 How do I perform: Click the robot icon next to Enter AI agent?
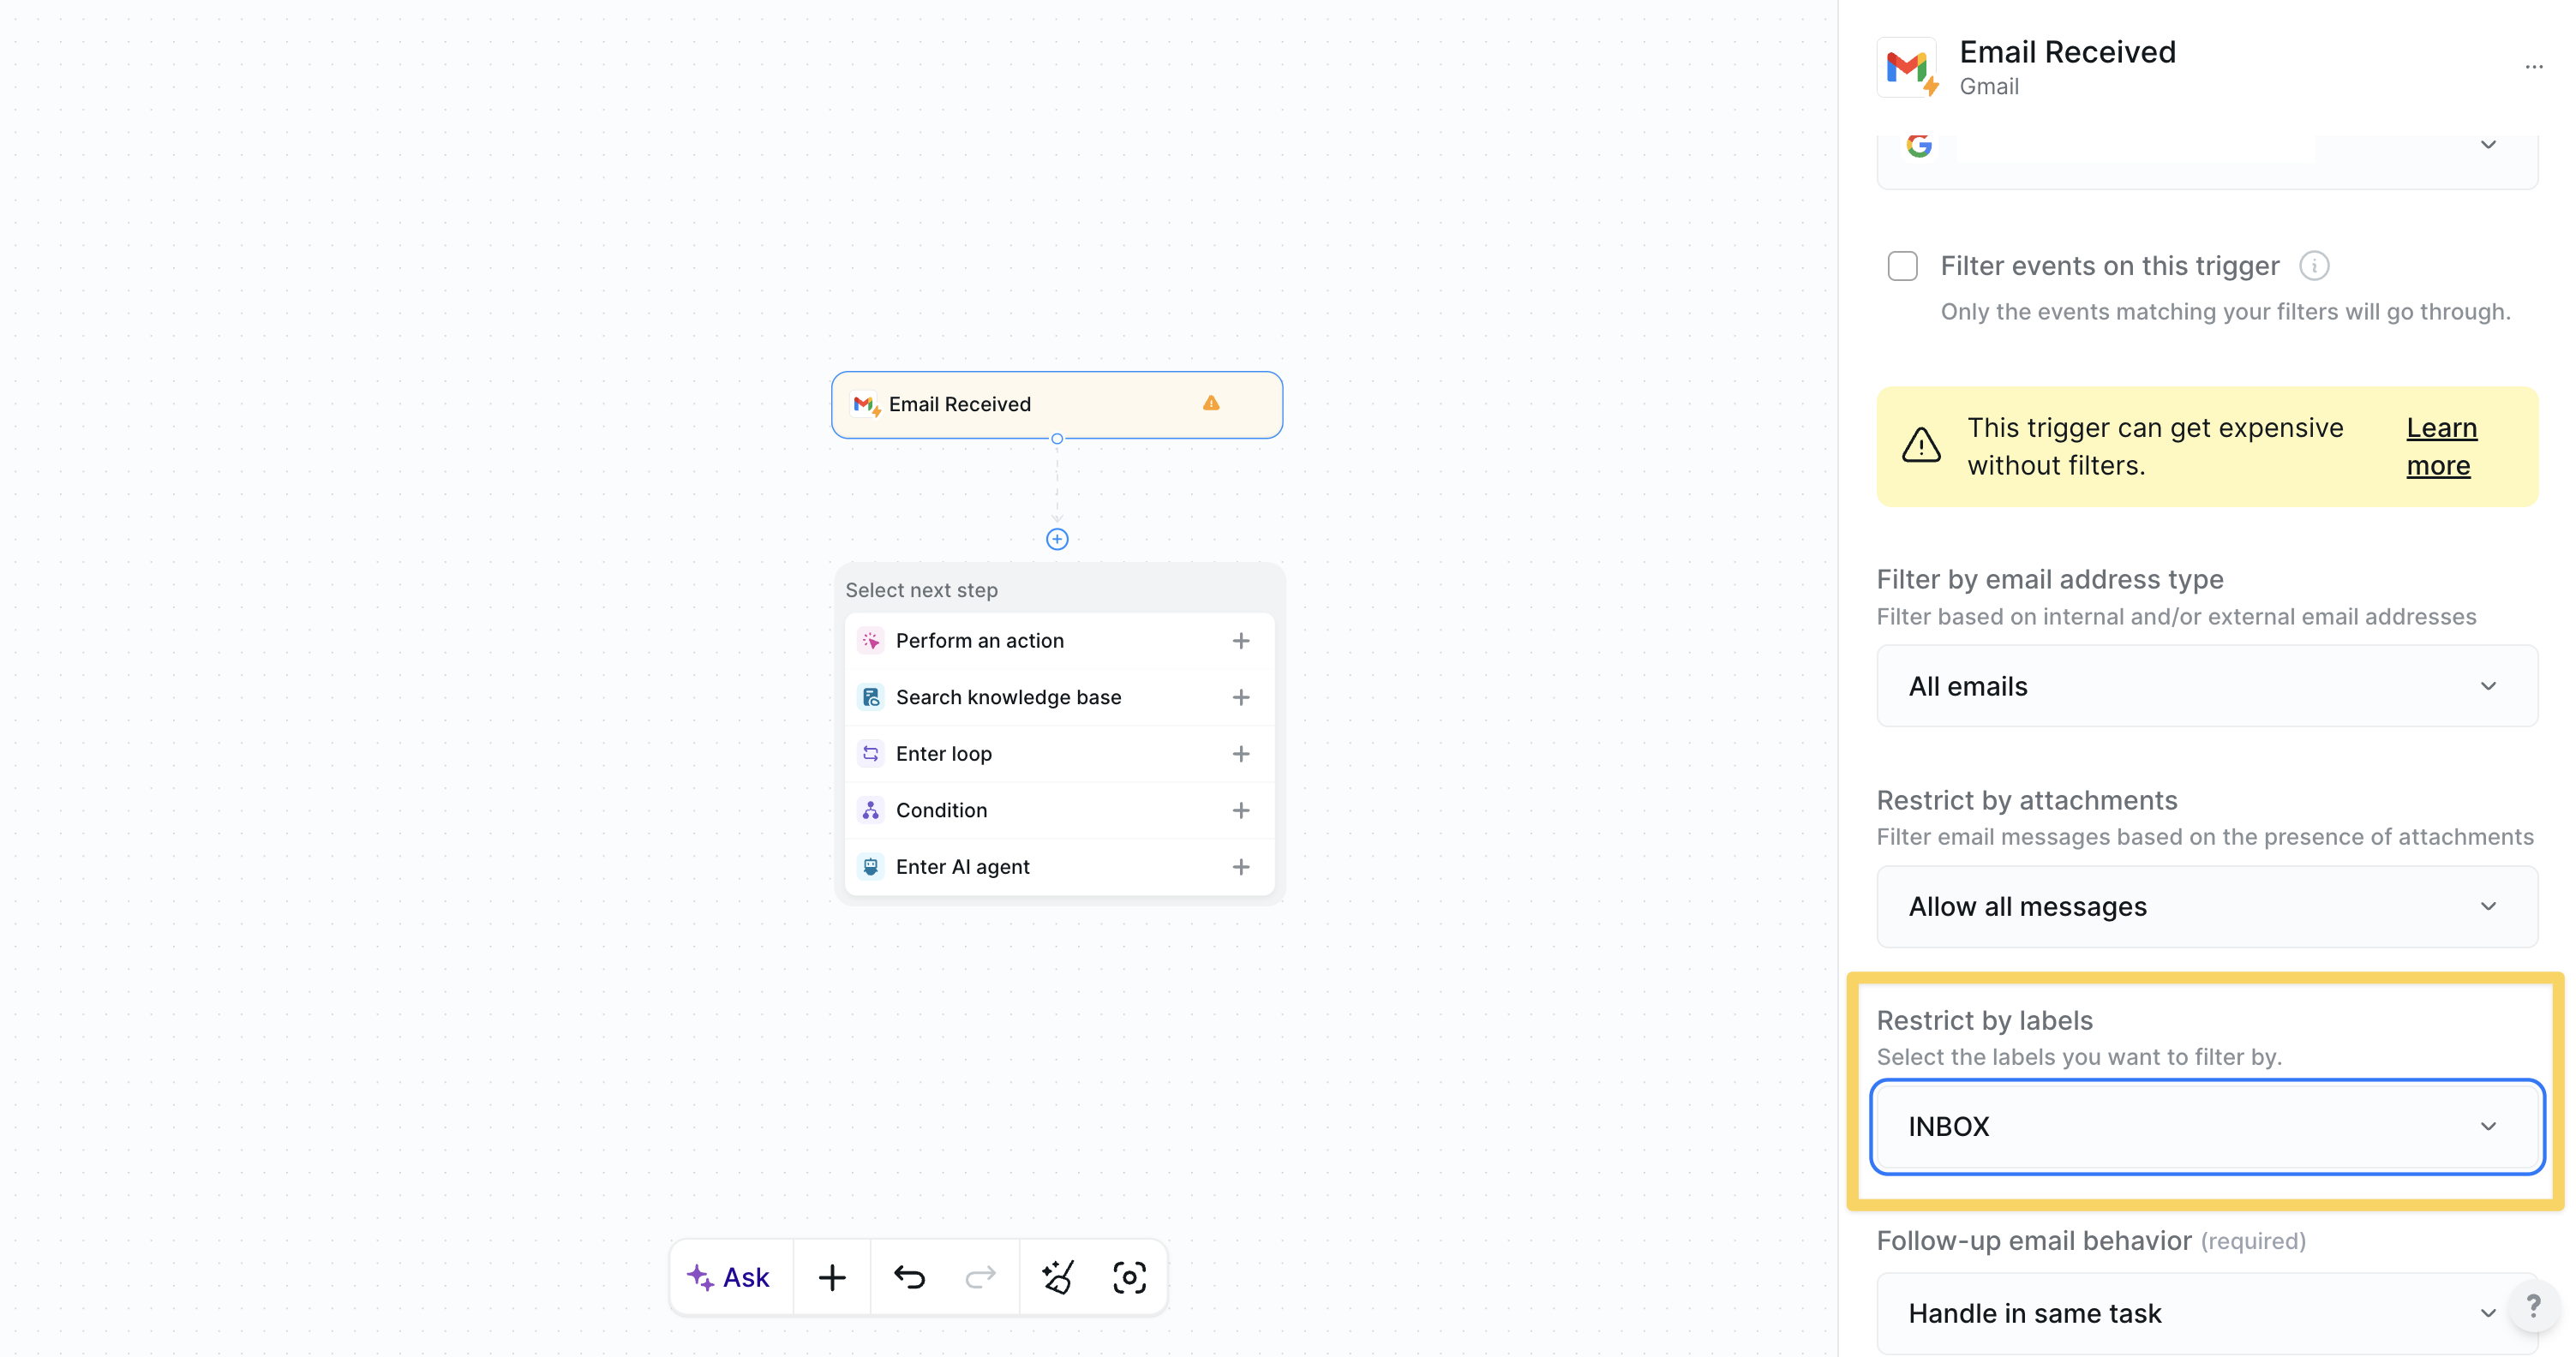tap(870, 866)
